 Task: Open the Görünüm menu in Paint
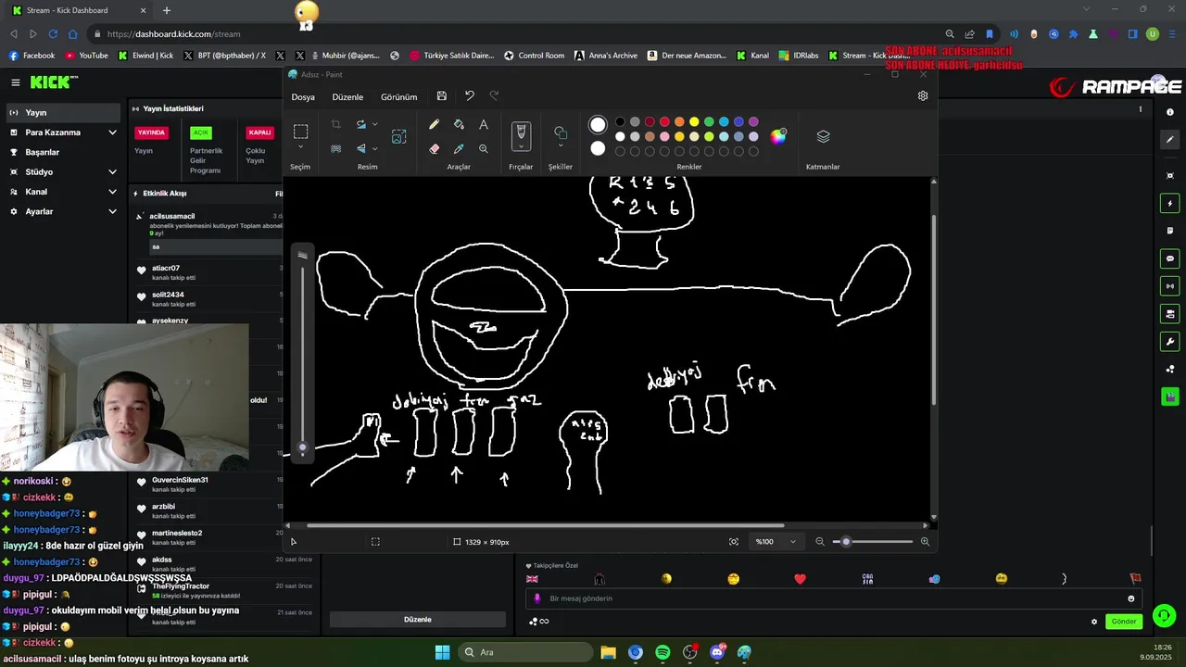(x=398, y=96)
